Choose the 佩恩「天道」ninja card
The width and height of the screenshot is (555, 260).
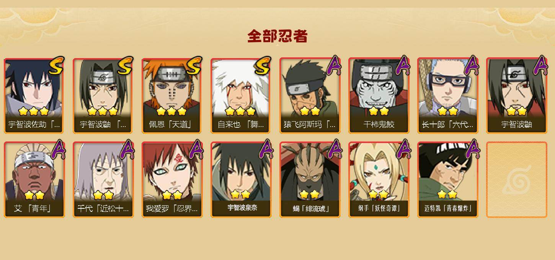172,96
